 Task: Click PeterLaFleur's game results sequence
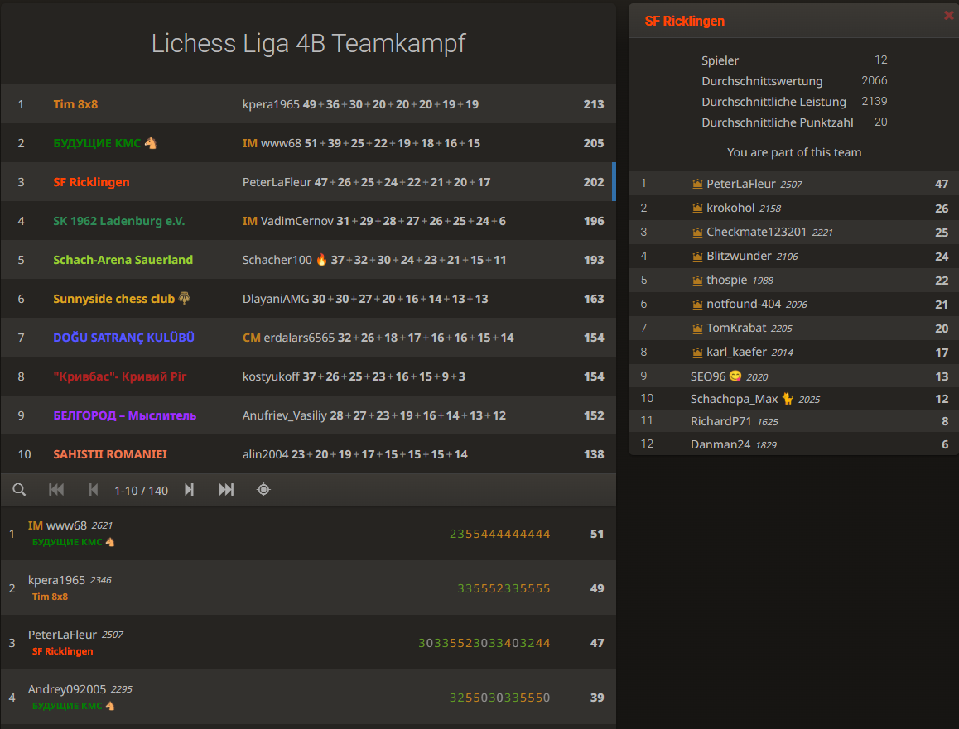[483, 642]
